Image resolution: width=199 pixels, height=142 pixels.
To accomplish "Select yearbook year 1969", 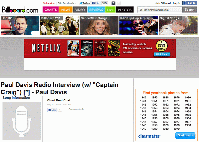I will (x=165, y=129).
